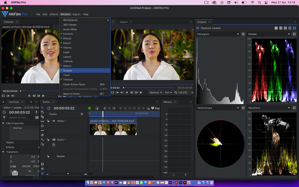Screen dimensions: 299x187
Task: Click the green Add Marker plus icon
Action: coord(89,108)
